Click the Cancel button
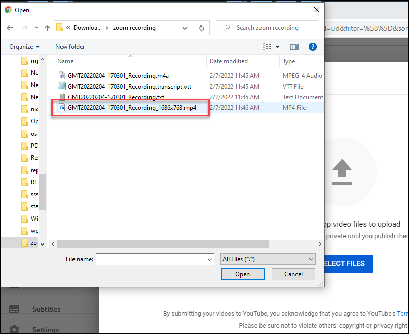This screenshot has height=334, width=409. click(293, 274)
